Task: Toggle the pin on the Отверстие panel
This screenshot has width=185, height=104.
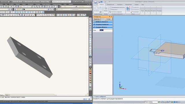Action: (110, 17)
